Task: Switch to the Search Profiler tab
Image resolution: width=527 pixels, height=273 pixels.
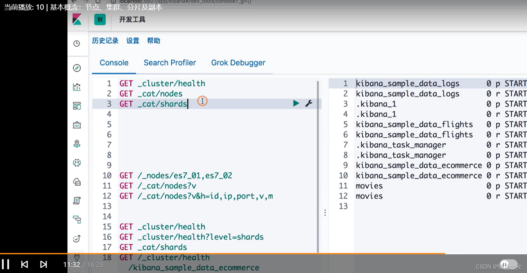Action: 170,63
